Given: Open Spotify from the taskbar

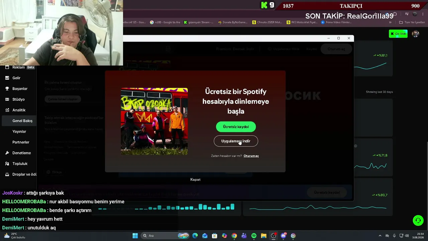Looking at the screenshot, I should click(254, 236).
